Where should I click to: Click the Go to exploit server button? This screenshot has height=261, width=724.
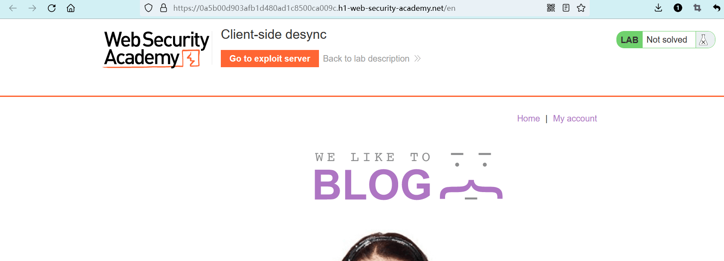(270, 59)
